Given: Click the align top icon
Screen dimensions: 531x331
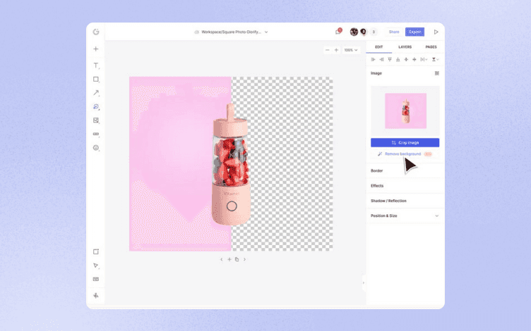Looking at the screenshot, I should (x=390, y=59).
